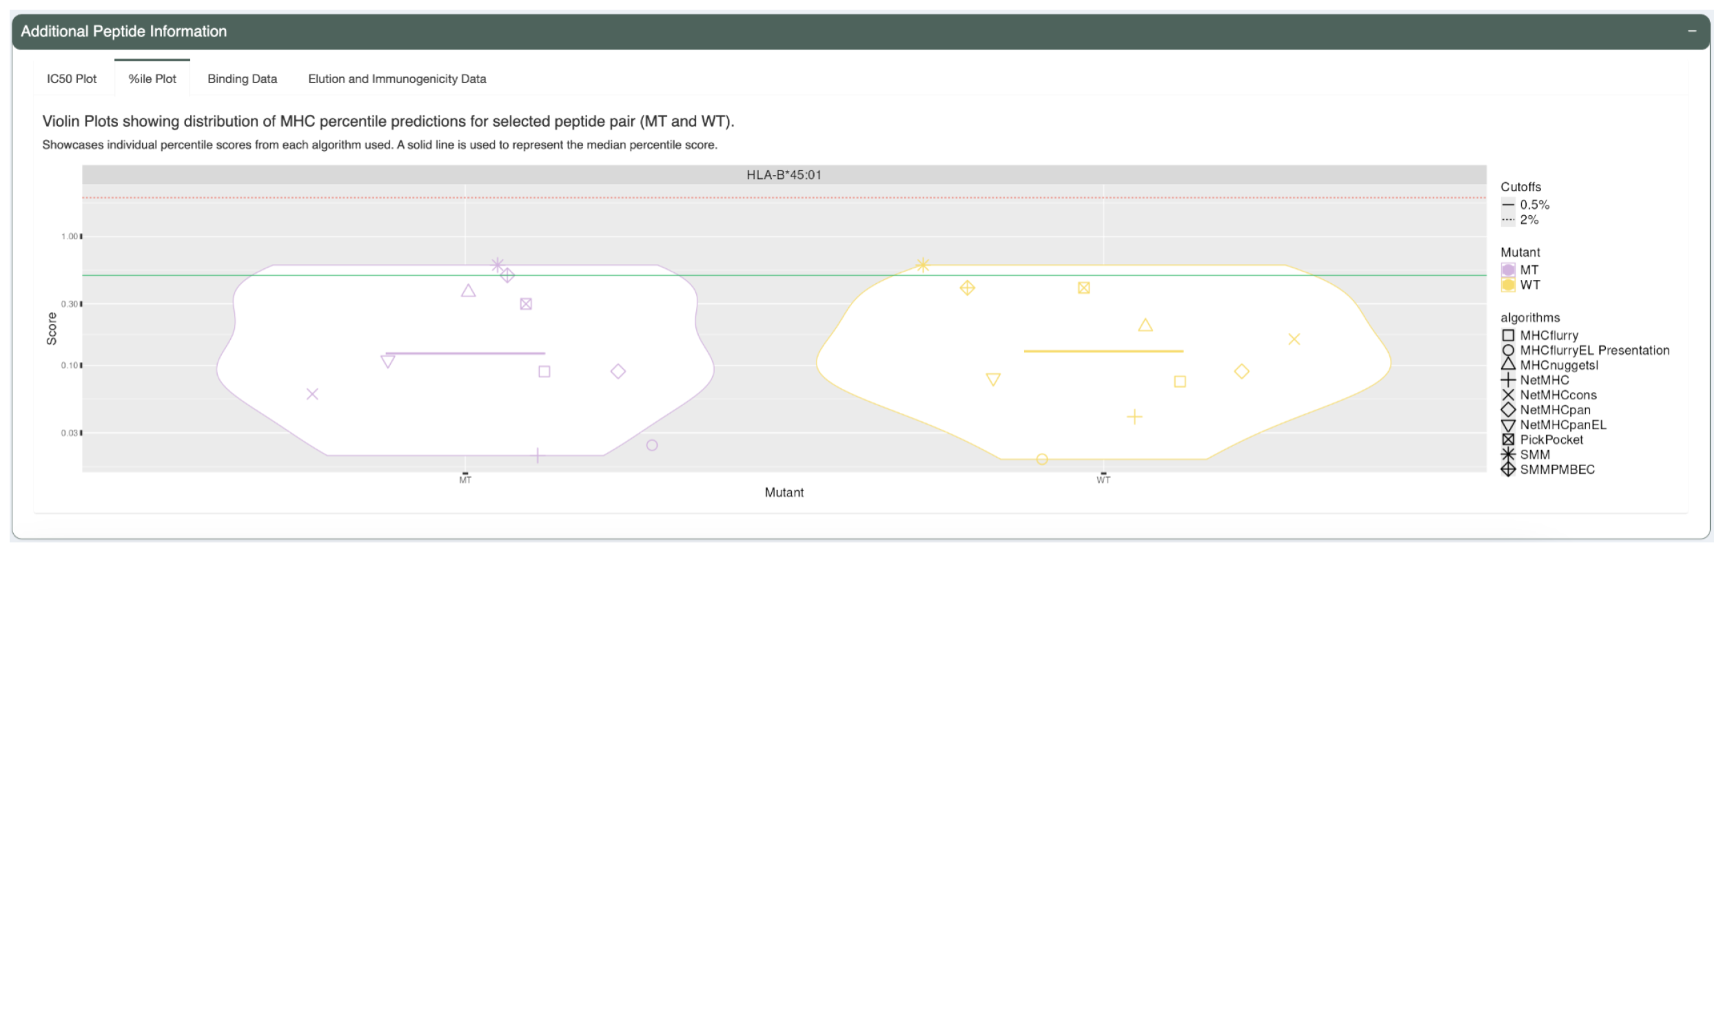The height and width of the screenshot is (1034, 1723).
Task: Click the median line inside the WT violin
Action: pos(1103,350)
